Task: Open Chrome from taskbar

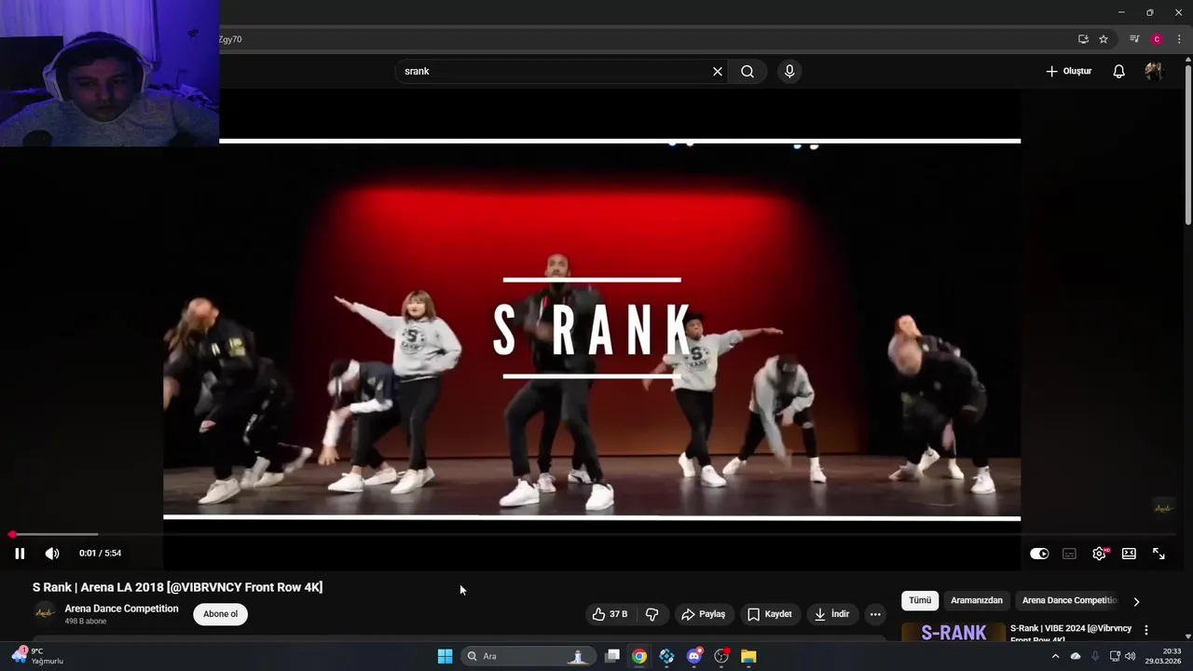Action: (x=639, y=656)
